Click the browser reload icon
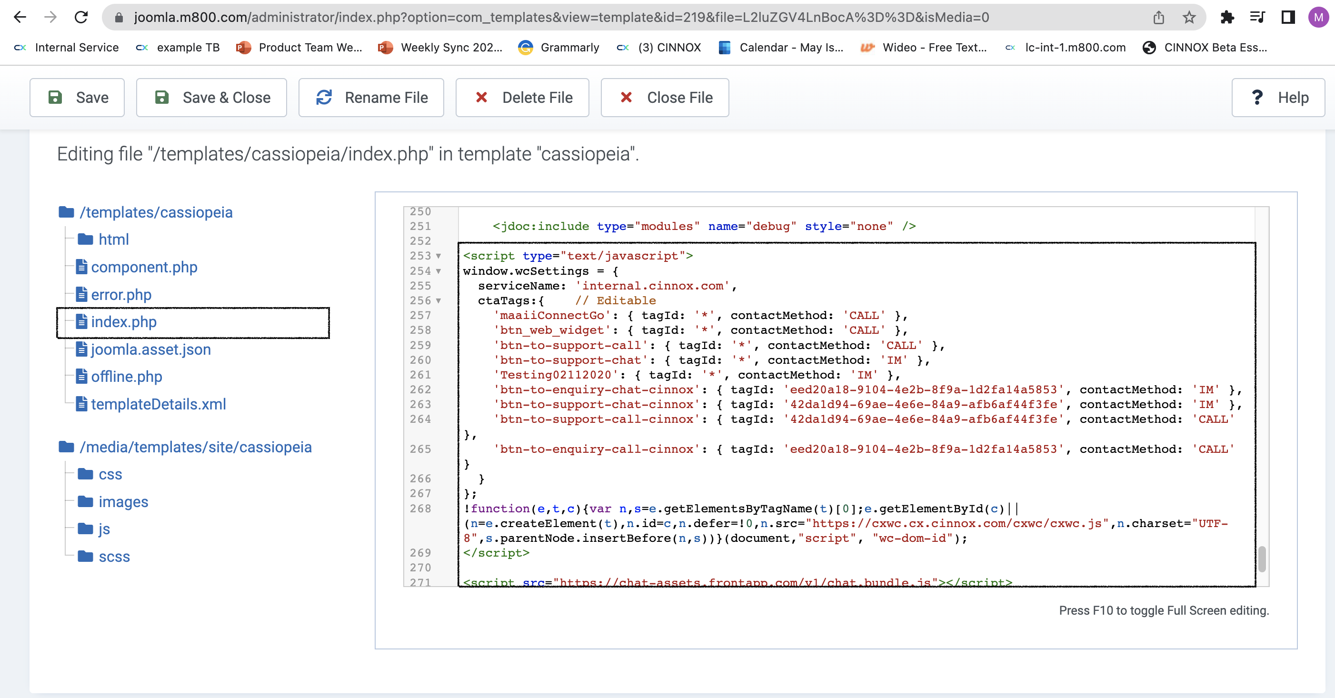Image resolution: width=1335 pixels, height=698 pixels. click(x=81, y=17)
